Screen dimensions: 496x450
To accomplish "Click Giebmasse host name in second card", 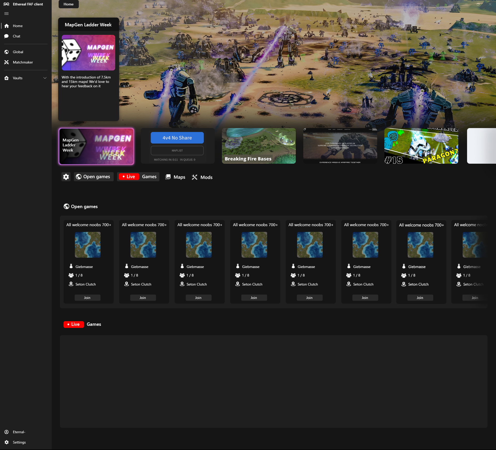I will click(x=140, y=267).
